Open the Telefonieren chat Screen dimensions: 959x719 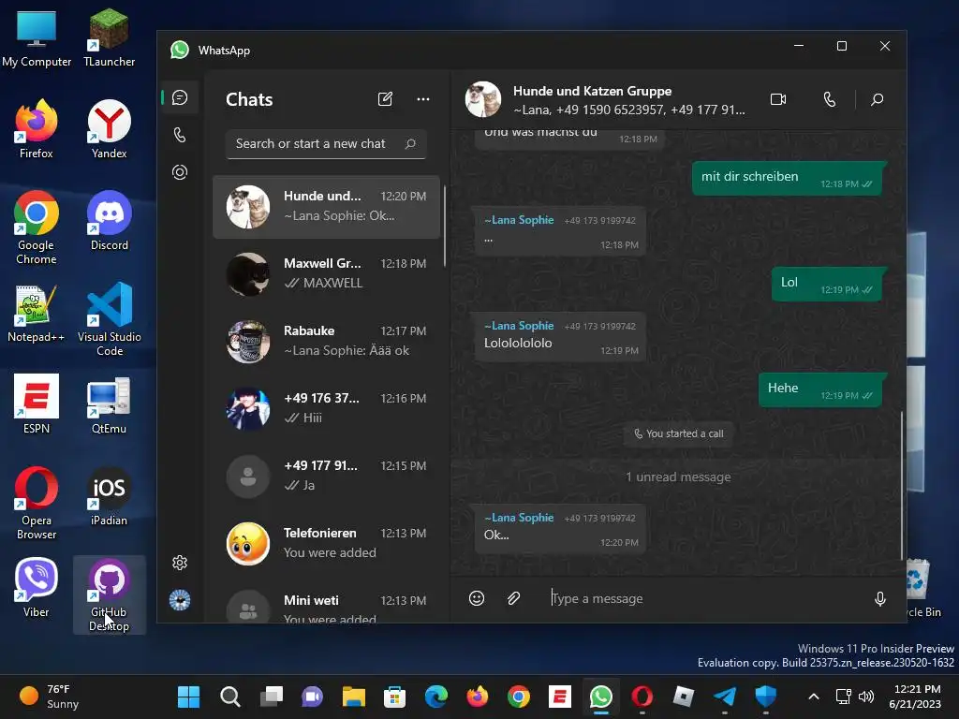[326, 543]
